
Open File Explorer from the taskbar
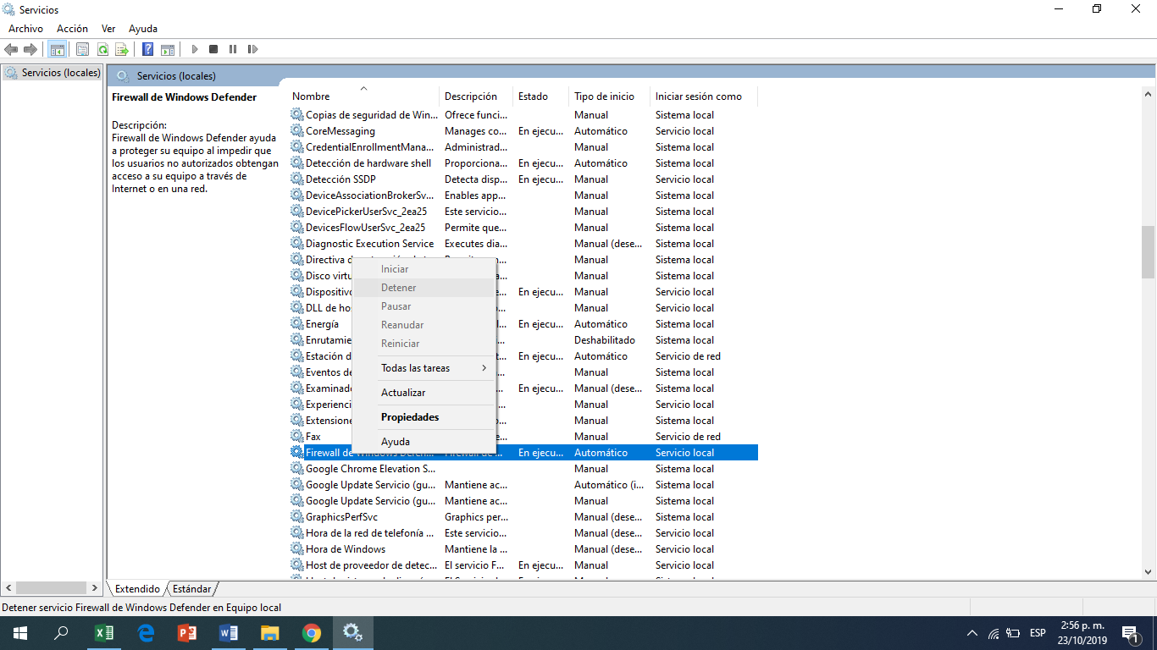pyautogui.click(x=270, y=633)
